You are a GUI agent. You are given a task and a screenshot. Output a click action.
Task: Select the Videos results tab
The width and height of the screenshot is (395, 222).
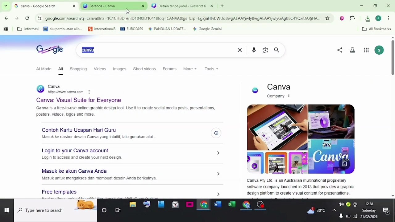coord(100,69)
